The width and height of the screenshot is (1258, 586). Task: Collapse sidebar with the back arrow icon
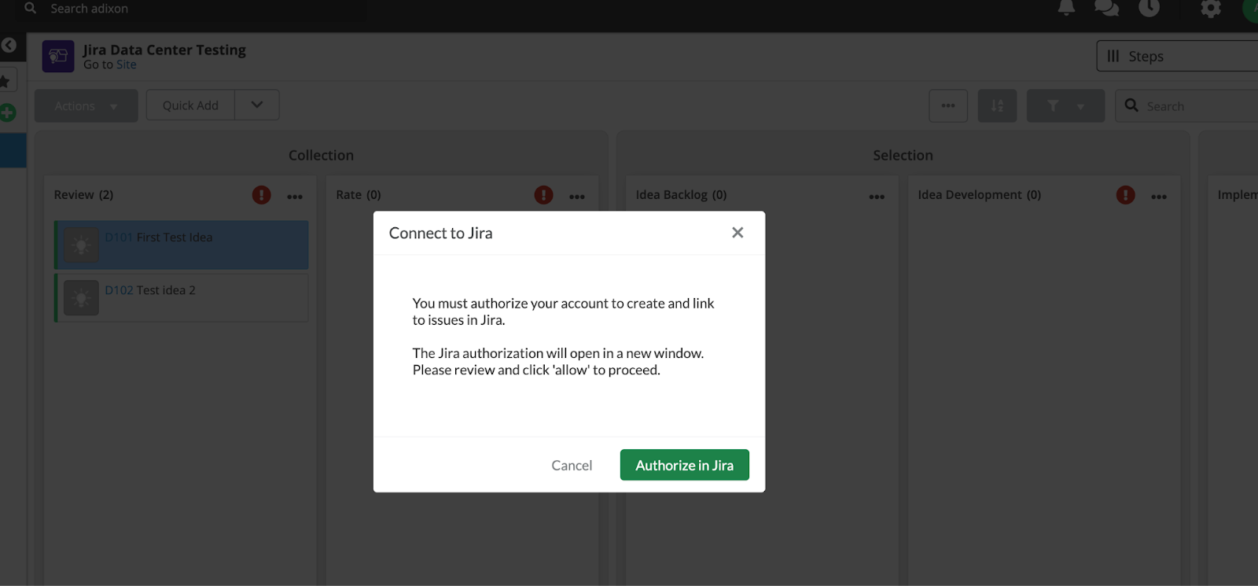(x=9, y=46)
